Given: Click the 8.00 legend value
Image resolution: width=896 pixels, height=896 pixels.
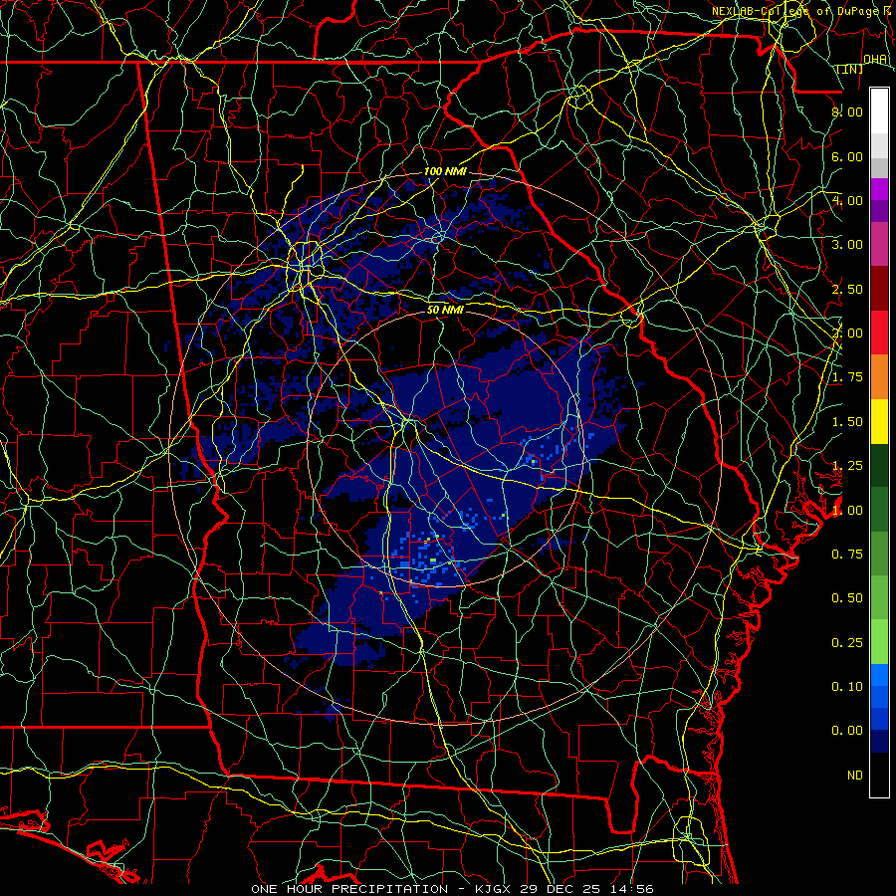Looking at the screenshot, I should pyautogui.click(x=847, y=112).
